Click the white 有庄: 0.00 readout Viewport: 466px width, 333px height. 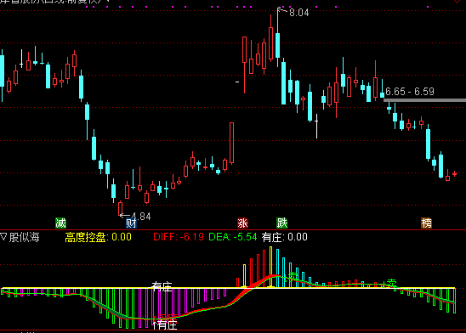284,237
